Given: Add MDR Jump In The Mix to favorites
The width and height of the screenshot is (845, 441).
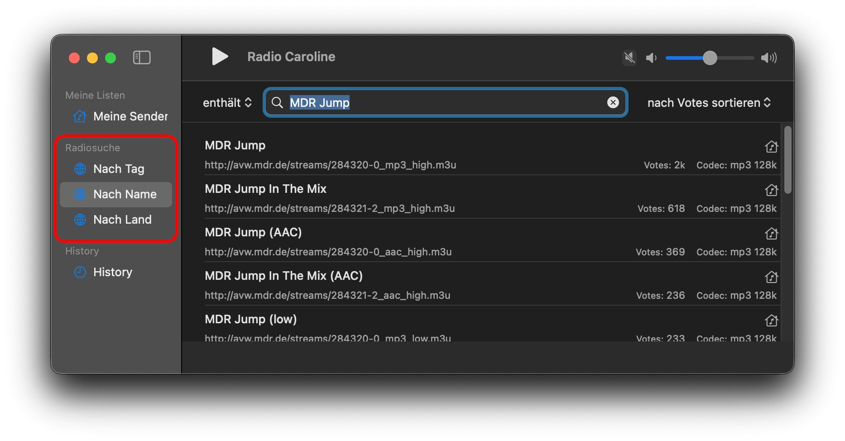Looking at the screenshot, I should point(771,190).
